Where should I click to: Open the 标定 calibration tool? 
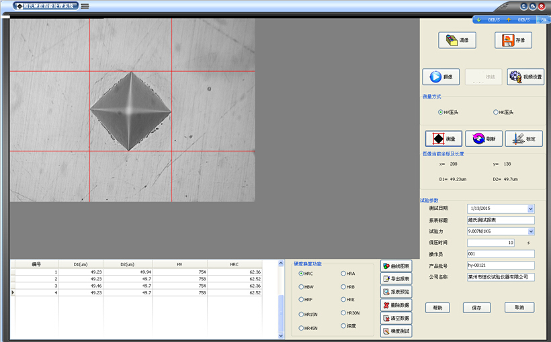523,139
